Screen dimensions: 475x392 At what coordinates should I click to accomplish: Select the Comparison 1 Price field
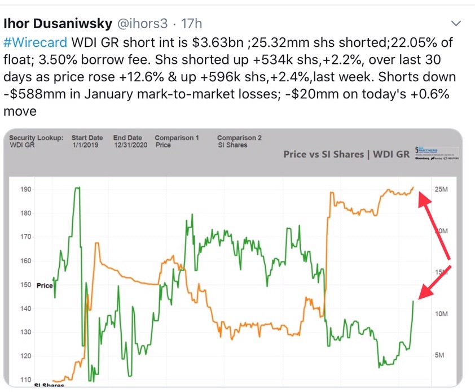point(163,145)
